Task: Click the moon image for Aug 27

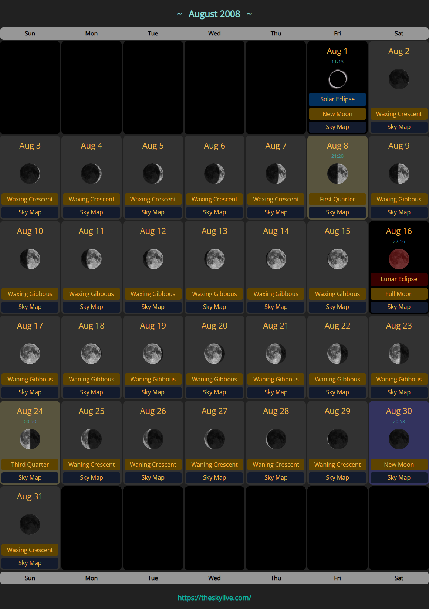Action: coord(214,439)
